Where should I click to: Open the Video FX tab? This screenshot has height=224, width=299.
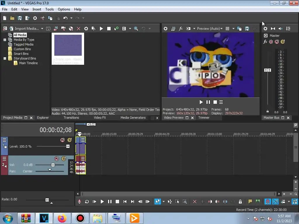pos(100,118)
